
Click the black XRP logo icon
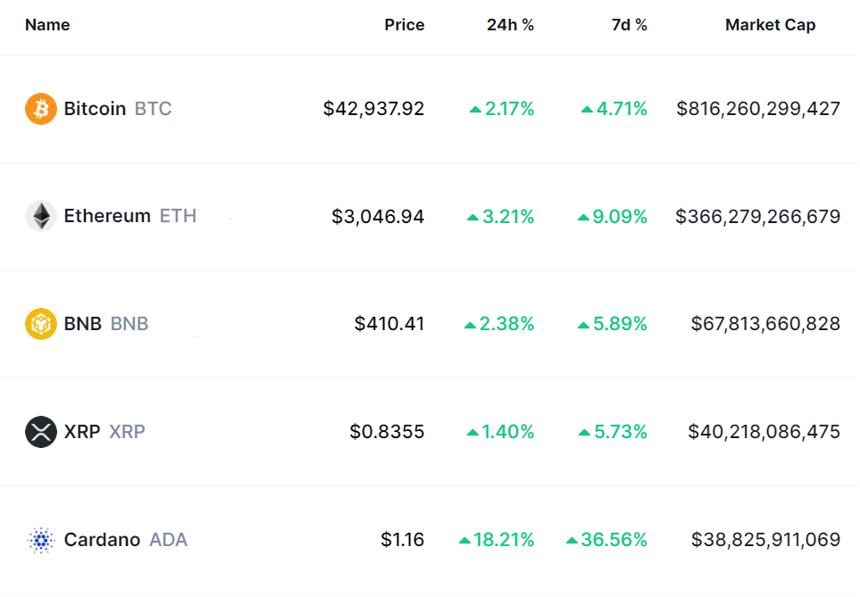41,432
